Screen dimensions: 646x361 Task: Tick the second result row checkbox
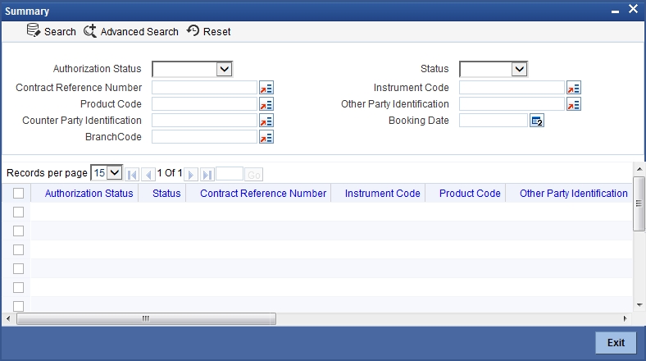tap(19, 231)
